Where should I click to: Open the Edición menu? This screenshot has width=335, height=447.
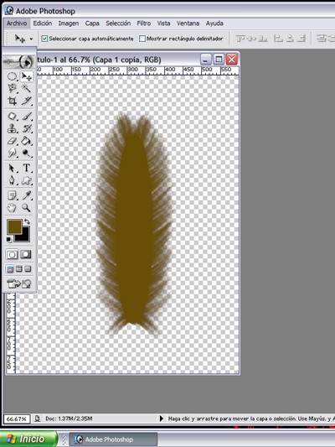tap(43, 23)
